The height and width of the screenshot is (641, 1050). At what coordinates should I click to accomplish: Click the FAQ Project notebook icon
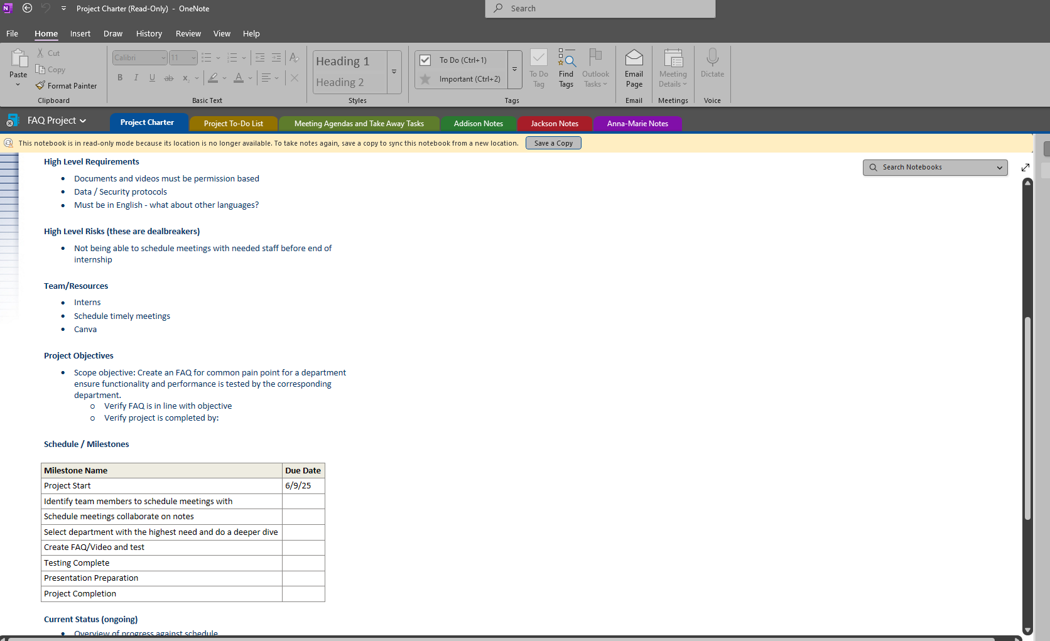click(13, 121)
